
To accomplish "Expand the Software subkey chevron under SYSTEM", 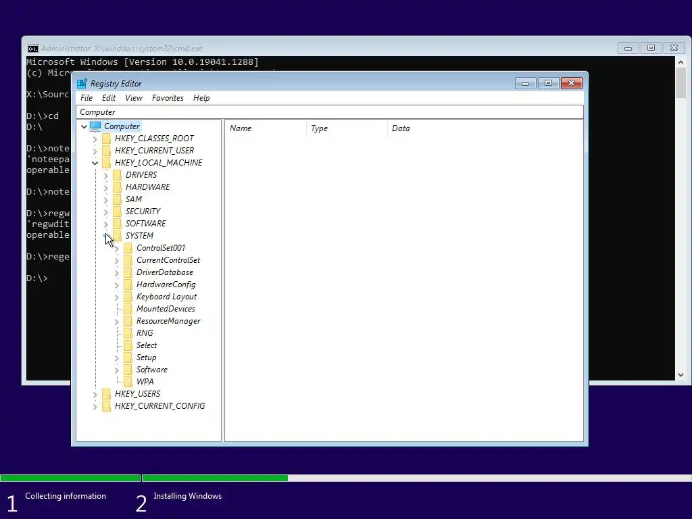I will tap(116, 370).
